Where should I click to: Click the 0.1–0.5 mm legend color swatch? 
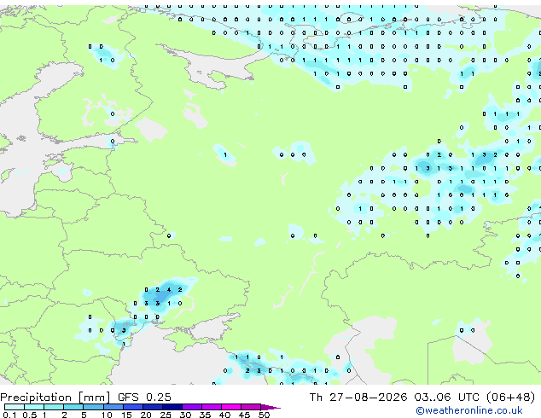coord(15,407)
